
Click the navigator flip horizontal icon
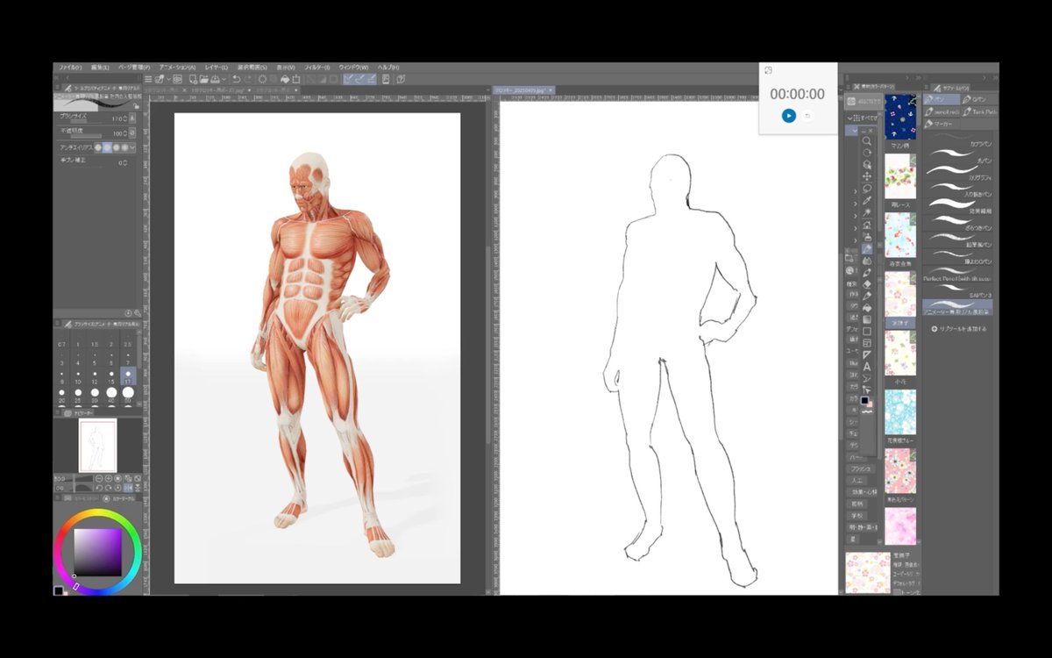tap(128, 488)
